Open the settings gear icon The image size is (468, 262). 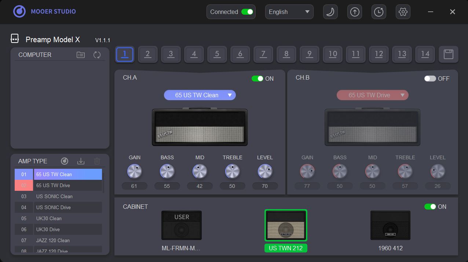[403, 12]
